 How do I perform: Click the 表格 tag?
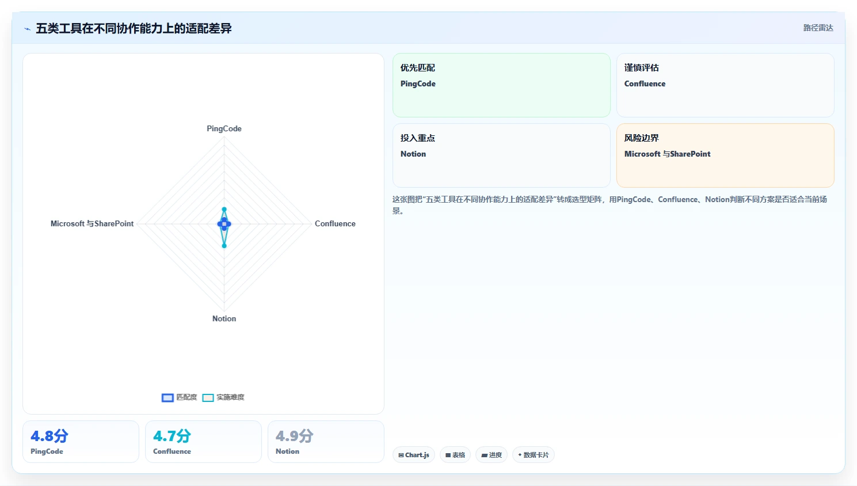pyautogui.click(x=455, y=455)
